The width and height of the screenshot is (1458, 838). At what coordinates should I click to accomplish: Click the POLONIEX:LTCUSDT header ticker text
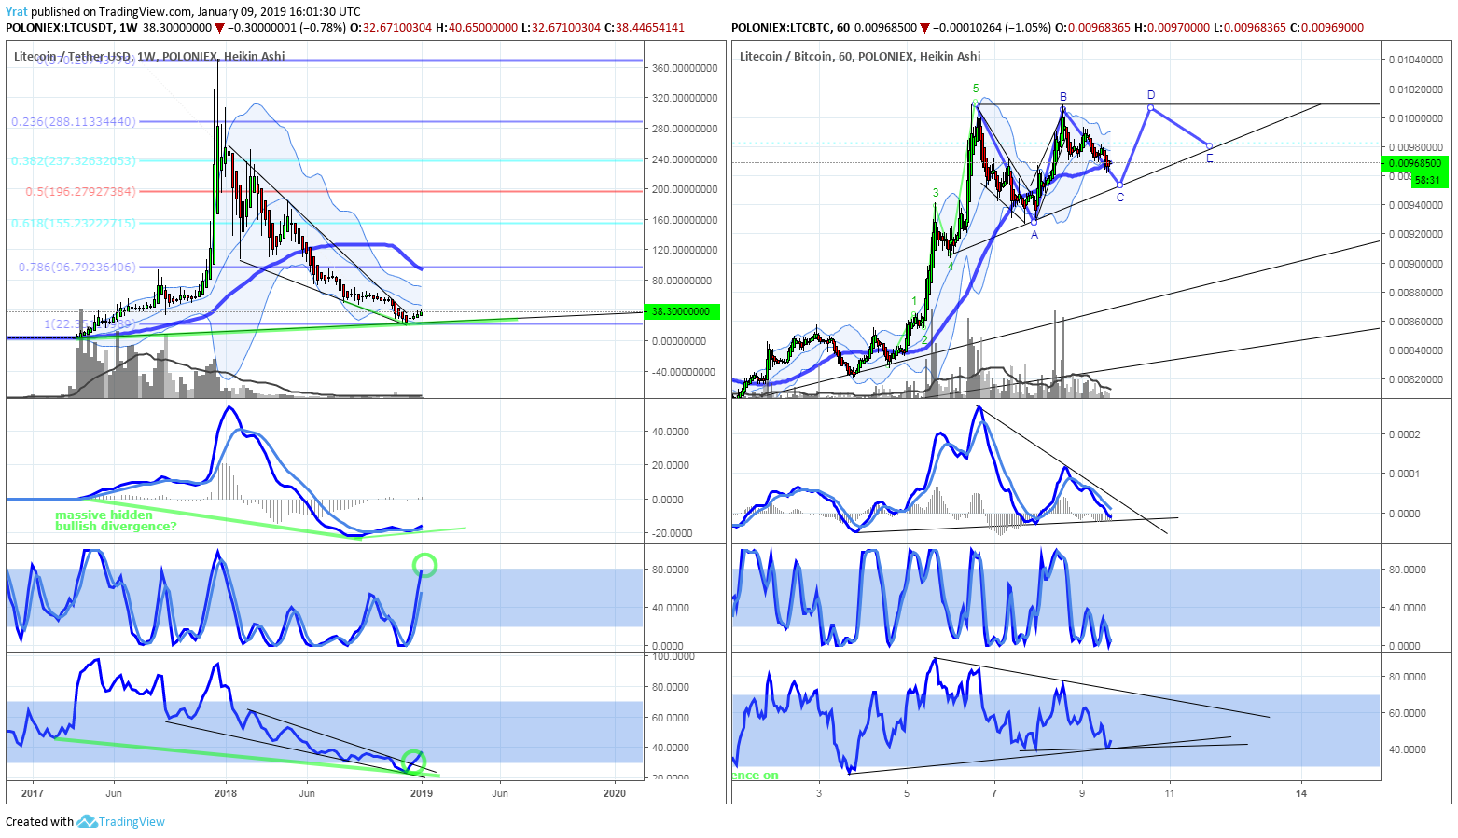[x=58, y=28]
